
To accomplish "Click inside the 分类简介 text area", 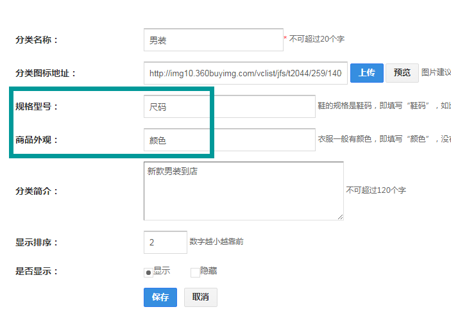I will [243, 191].
